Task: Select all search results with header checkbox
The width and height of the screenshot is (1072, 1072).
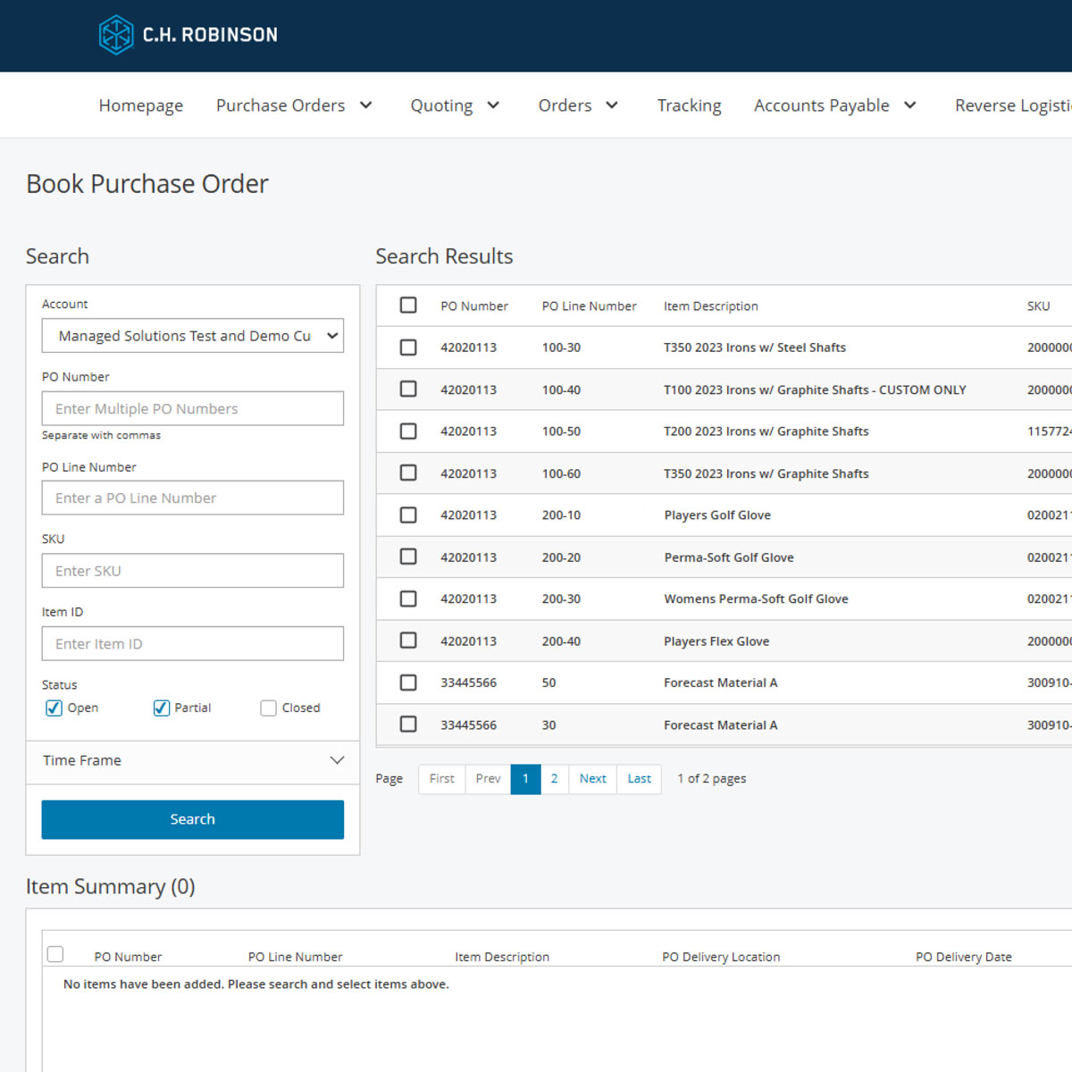Action: coord(408,306)
